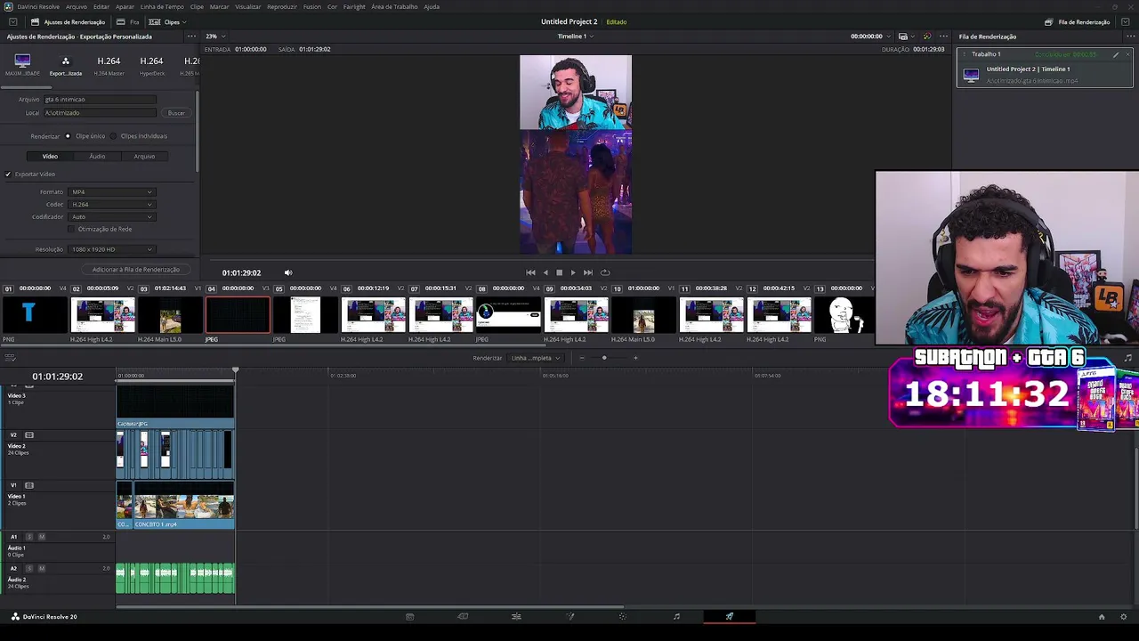Open render settings panel options menu

pyautogui.click(x=191, y=37)
